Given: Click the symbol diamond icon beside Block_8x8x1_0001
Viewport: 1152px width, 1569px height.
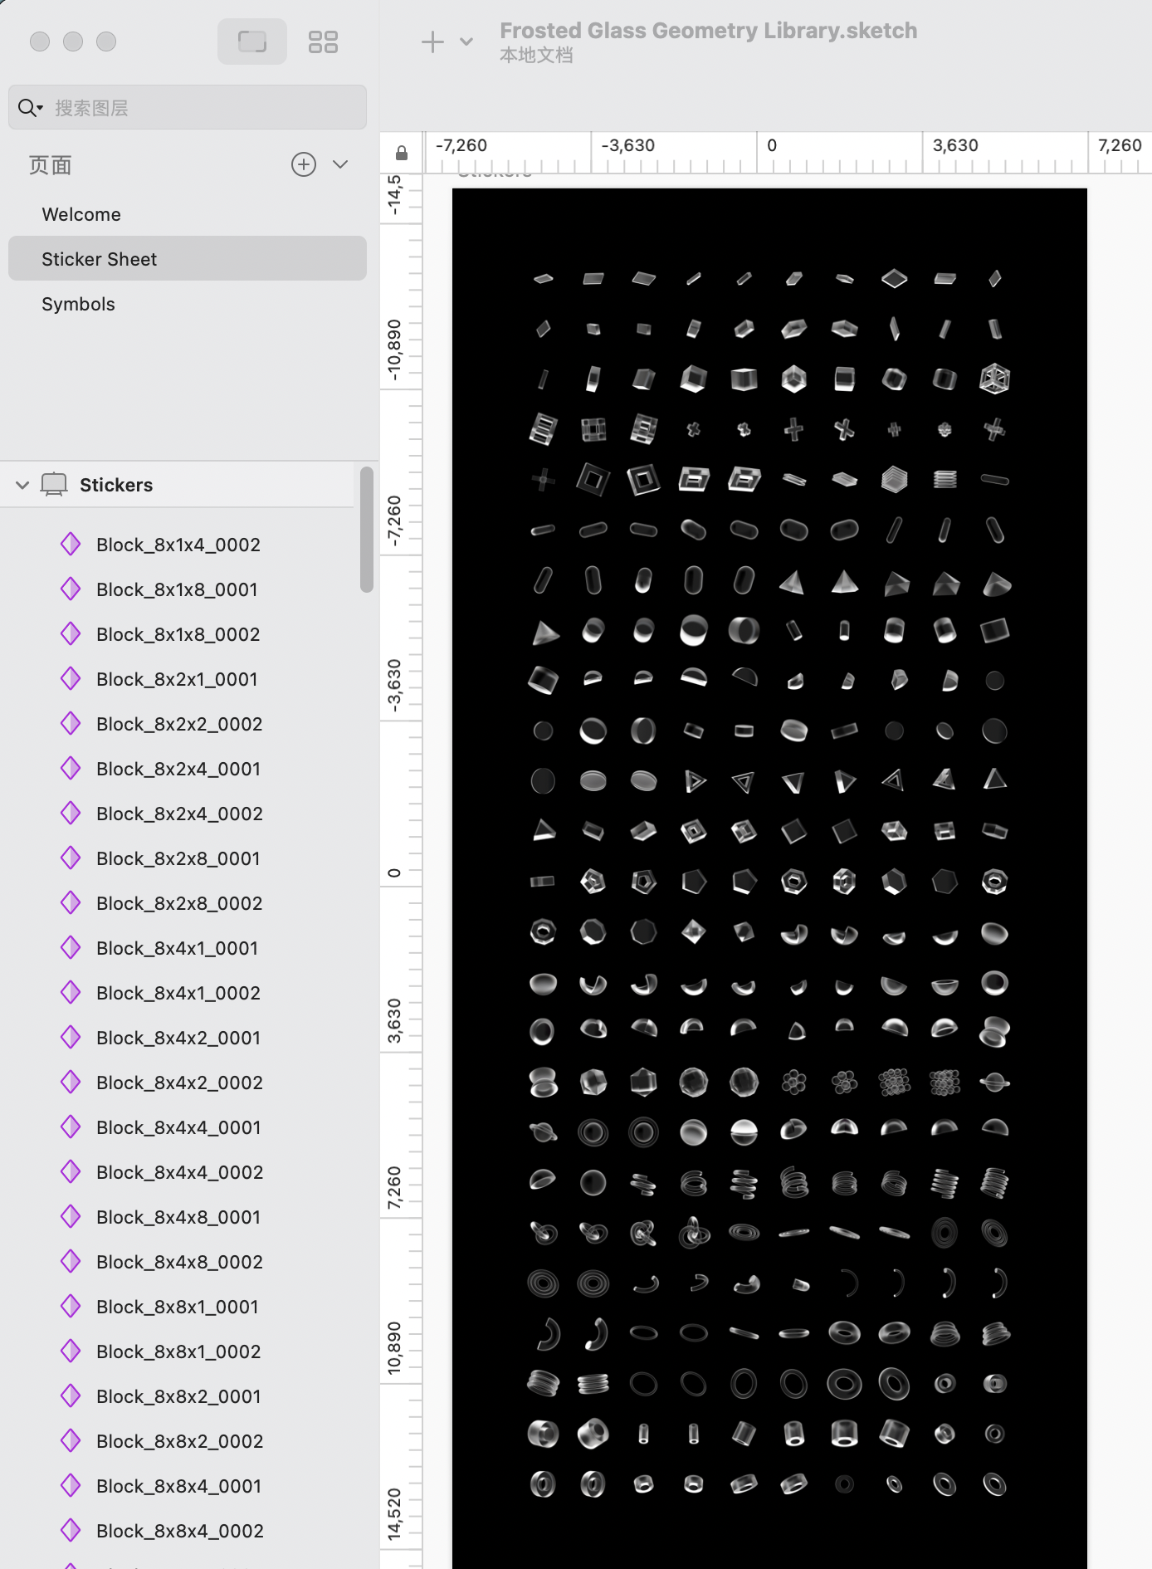Looking at the screenshot, I should click(71, 1306).
